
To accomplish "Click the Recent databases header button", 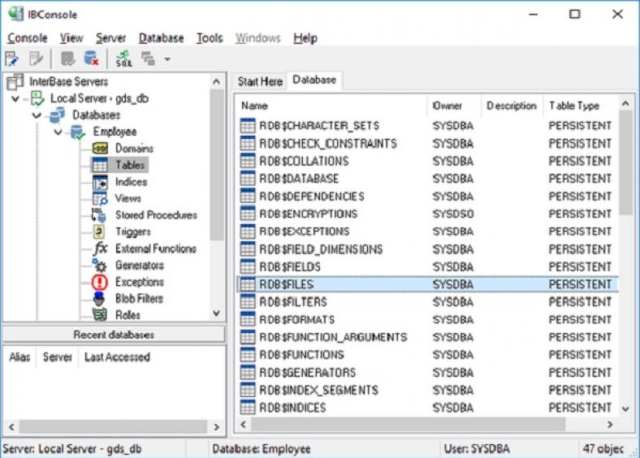I will (x=114, y=335).
